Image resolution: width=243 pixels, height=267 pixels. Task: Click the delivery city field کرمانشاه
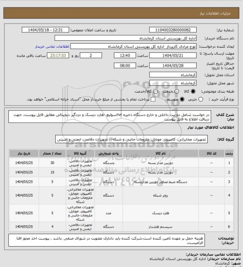[x=173, y=83]
